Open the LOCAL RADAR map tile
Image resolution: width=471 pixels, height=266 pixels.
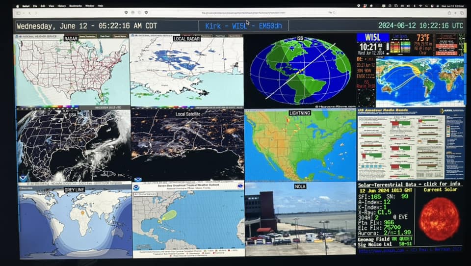[187, 70]
